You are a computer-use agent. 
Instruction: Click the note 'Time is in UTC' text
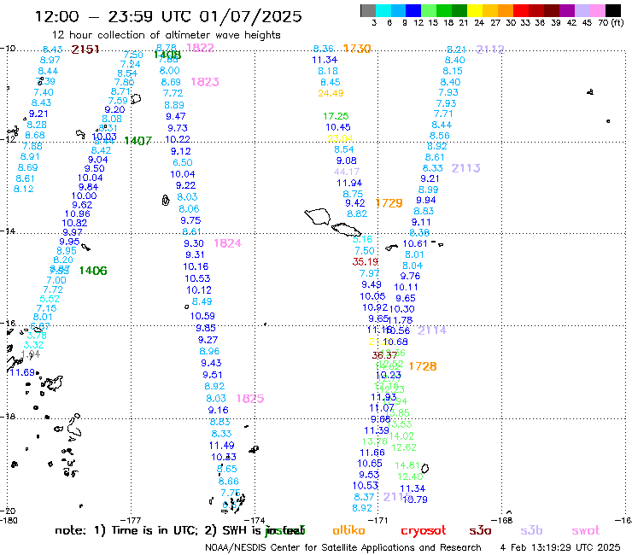[x=155, y=530]
